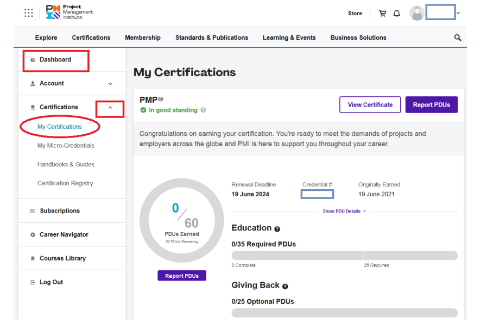
Task: Click the search magnifier icon
Action: [x=458, y=38]
